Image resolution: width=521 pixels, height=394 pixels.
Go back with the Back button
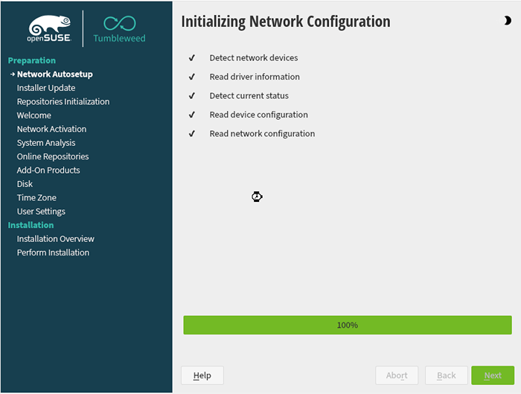pos(447,375)
